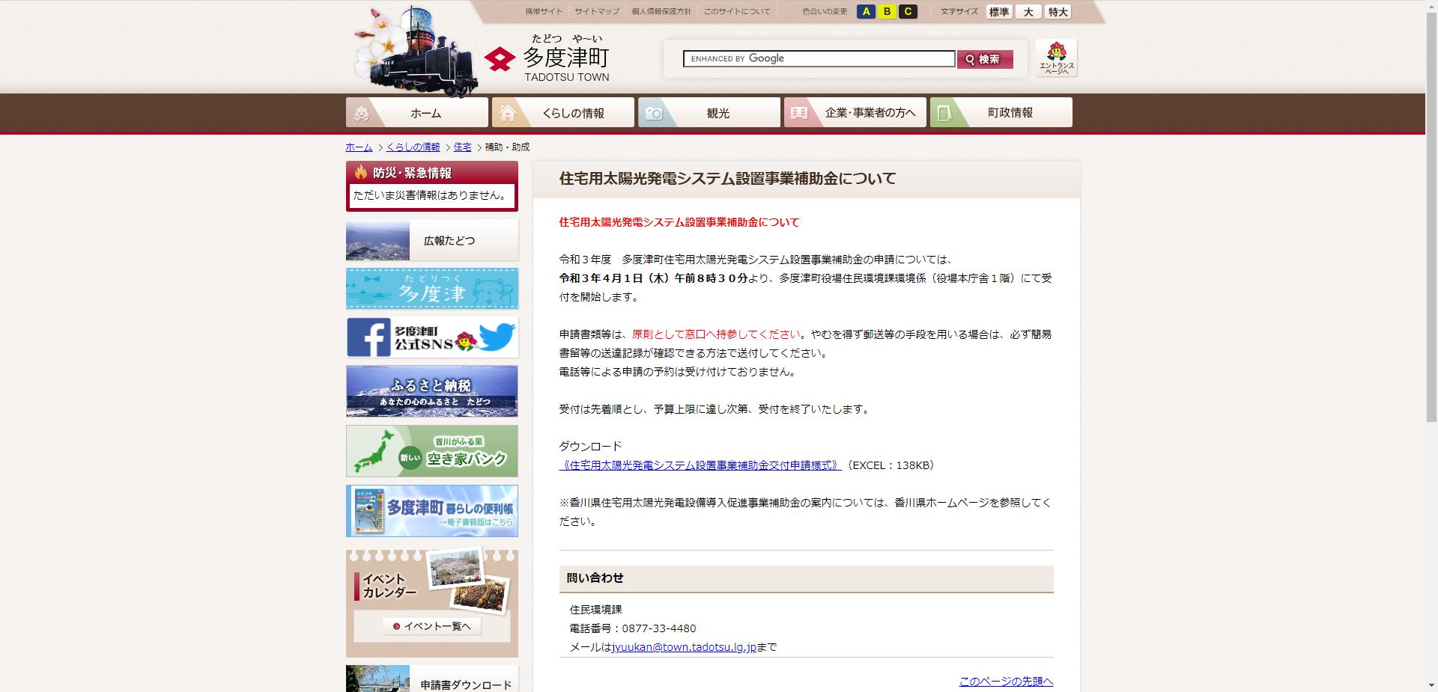
Task: Click the jyuukan@town.tadotsu.lg.jp email link
Action: point(685,648)
